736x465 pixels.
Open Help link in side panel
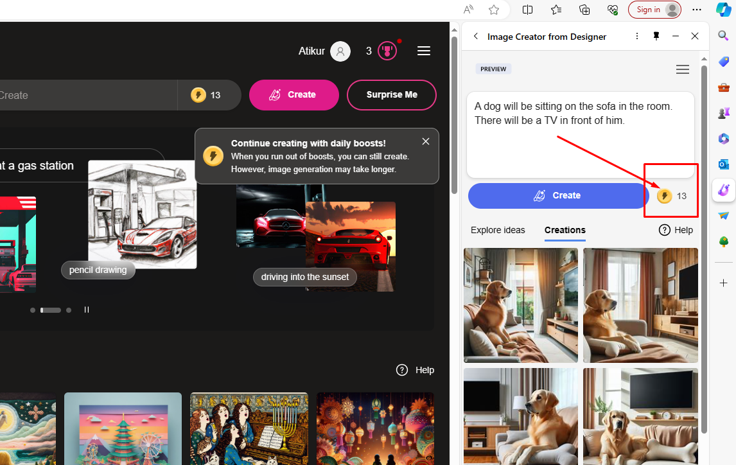(x=676, y=230)
